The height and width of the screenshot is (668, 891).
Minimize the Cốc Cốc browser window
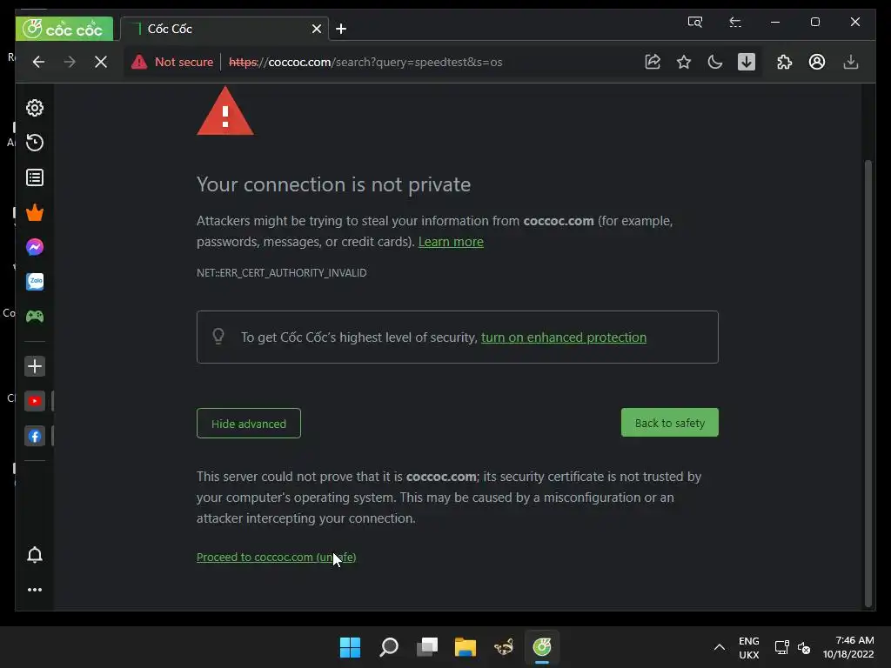[775, 22]
